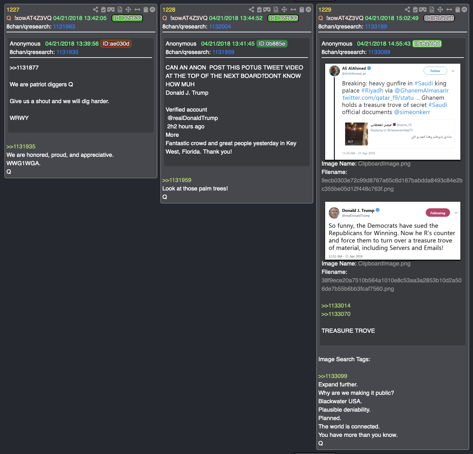Share post 1228 via share icon
Image resolution: width=473 pixels, height=454 pixels.
click(251, 10)
